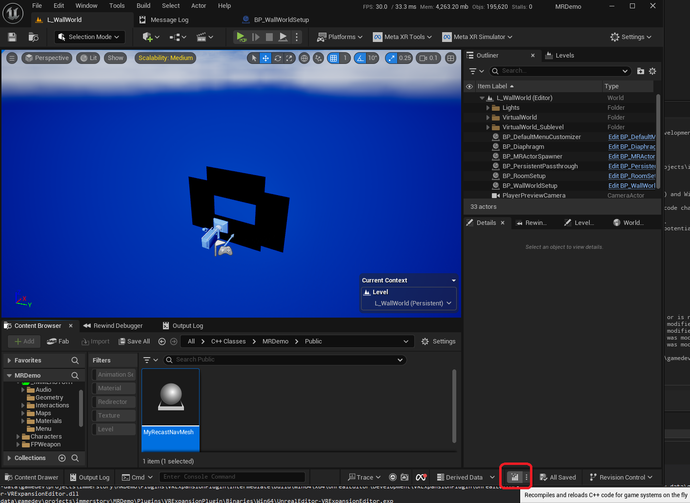Viewport: 690px width, 503px height.
Task: Start Play In Editor with the green play button
Action: (241, 37)
